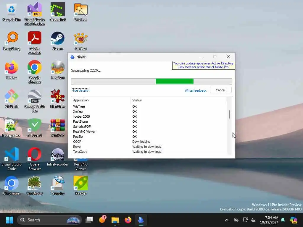
Task: Collapse the list with Hide details
Action: [x=80, y=90]
